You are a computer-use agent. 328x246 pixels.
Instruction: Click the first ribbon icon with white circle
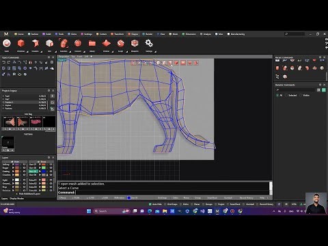pyautogui.click(x=7, y=43)
